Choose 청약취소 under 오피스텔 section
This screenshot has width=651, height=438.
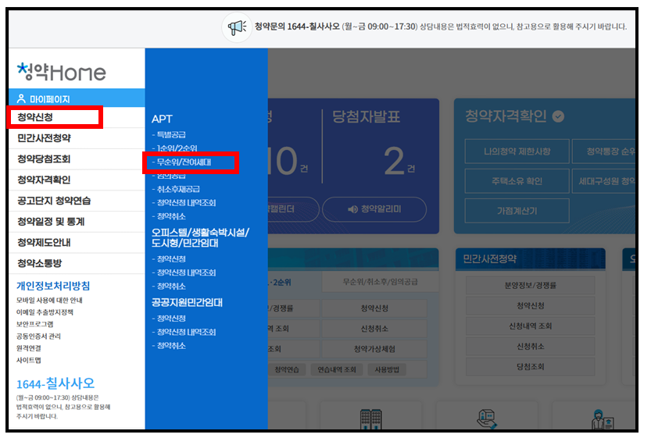pyautogui.click(x=169, y=287)
